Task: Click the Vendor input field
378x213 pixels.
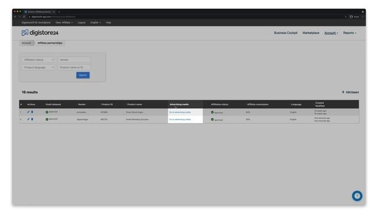Action: click(74, 60)
